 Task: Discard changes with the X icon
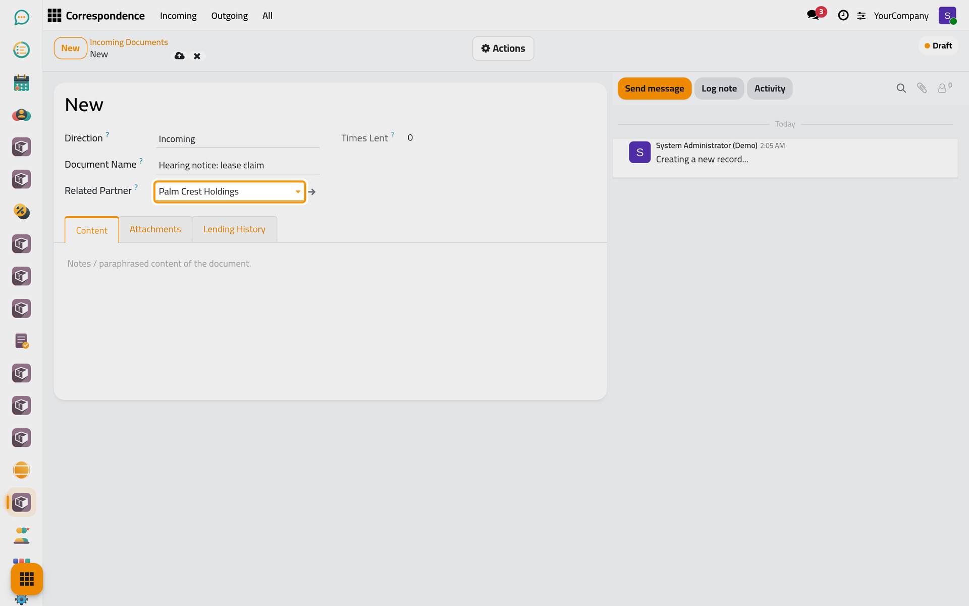click(197, 56)
